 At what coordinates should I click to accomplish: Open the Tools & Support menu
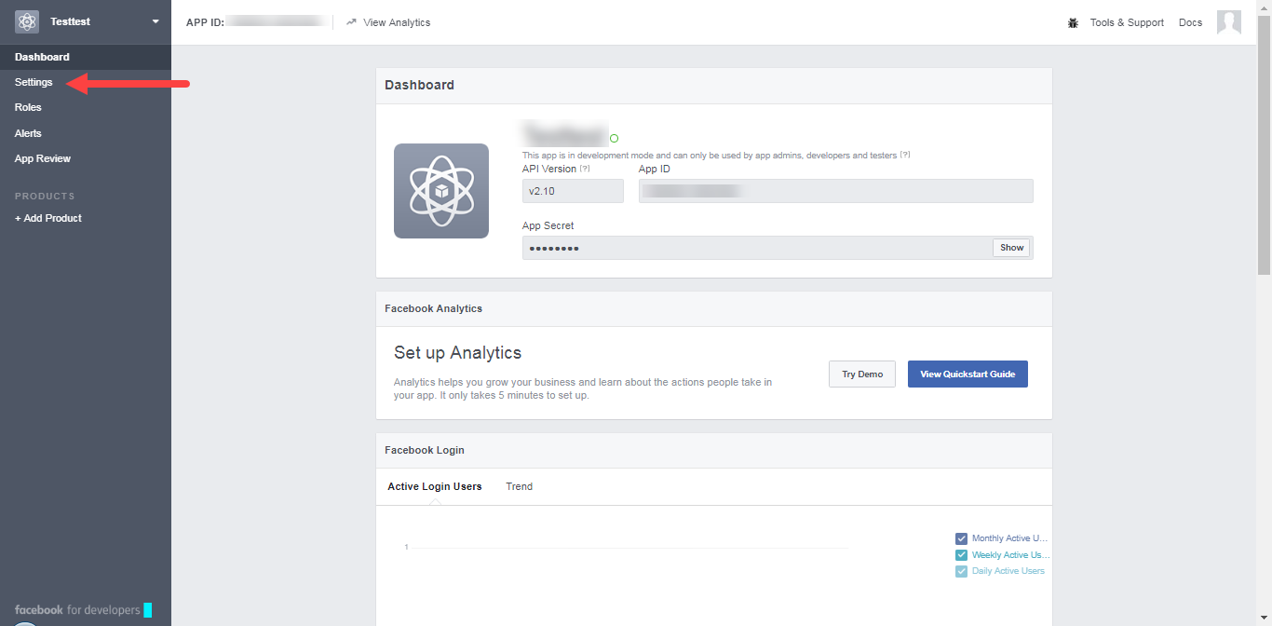tap(1127, 22)
